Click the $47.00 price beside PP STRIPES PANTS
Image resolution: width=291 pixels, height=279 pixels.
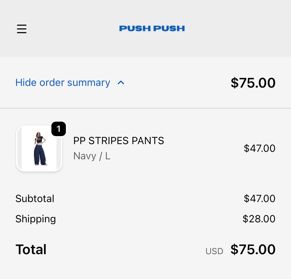(259, 148)
